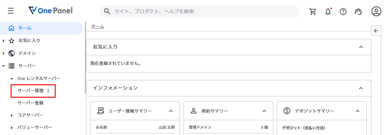Open the support headset icon
The image size is (389, 135).
tap(358, 12)
